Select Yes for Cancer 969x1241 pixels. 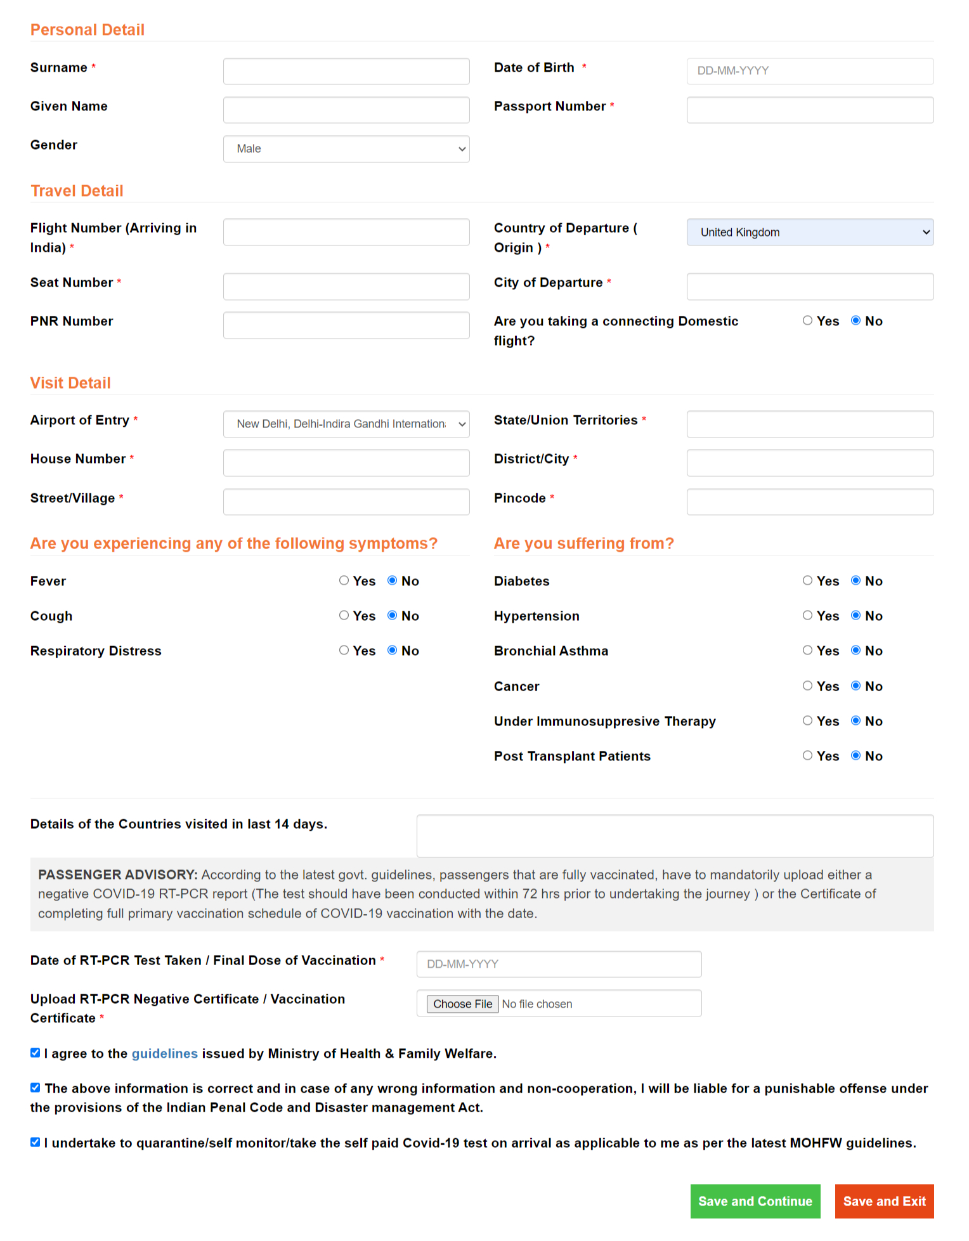pos(807,686)
